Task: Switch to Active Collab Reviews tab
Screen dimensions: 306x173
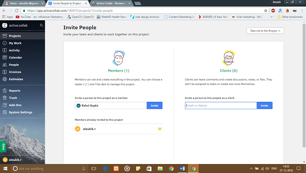Action: pos(111,3)
